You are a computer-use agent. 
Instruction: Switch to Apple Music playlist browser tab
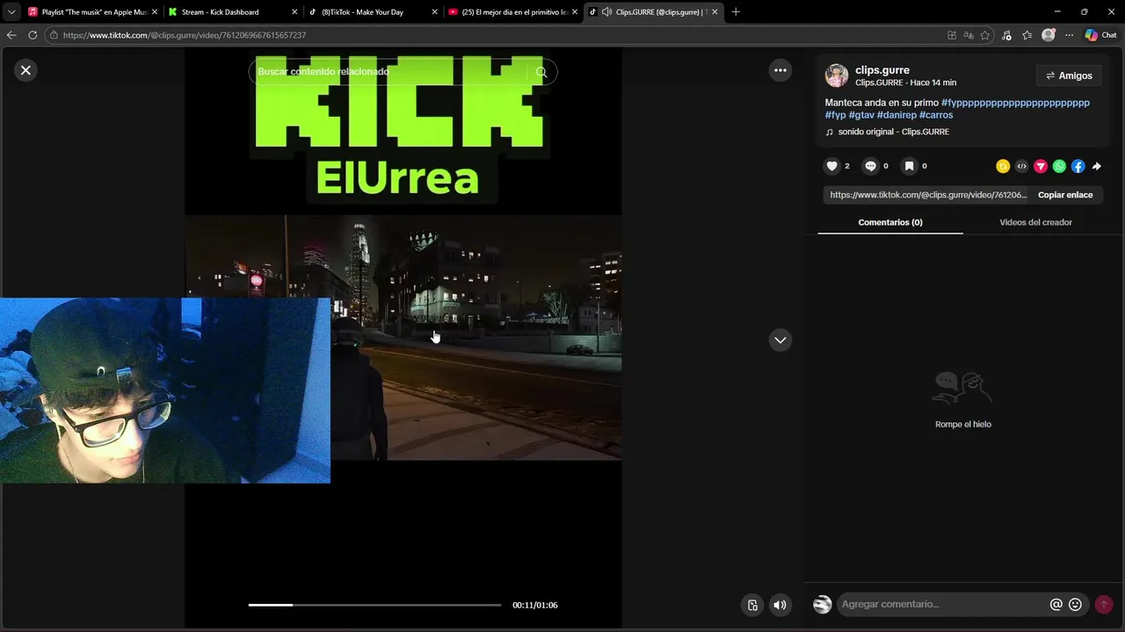pos(92,12)
